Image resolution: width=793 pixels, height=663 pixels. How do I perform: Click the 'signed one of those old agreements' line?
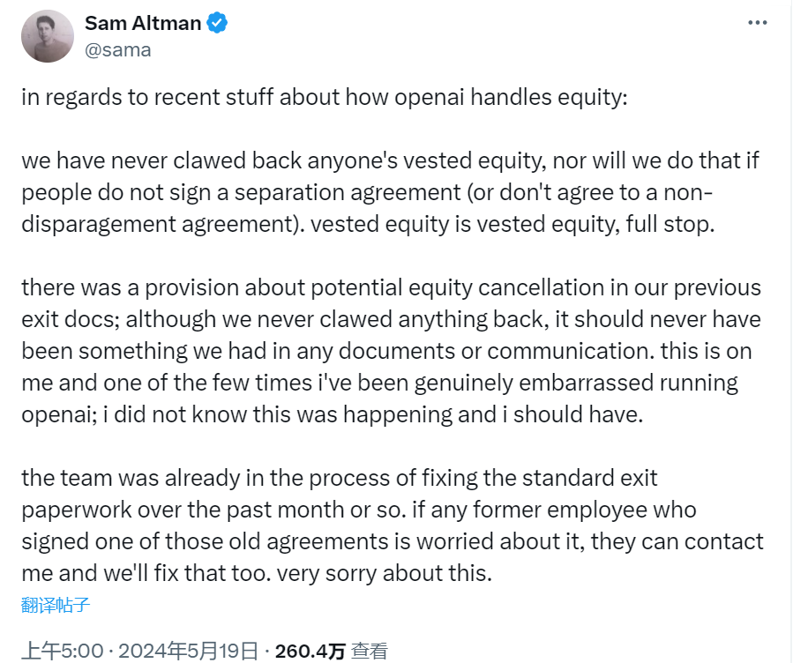tap(392, 541)
